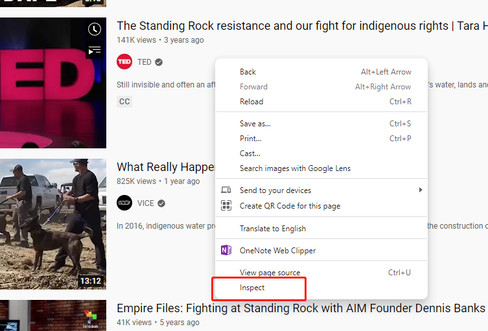Screen dimensions: 488x331
Task: Click Search images with Google Lens
Action: click(295, 168)
